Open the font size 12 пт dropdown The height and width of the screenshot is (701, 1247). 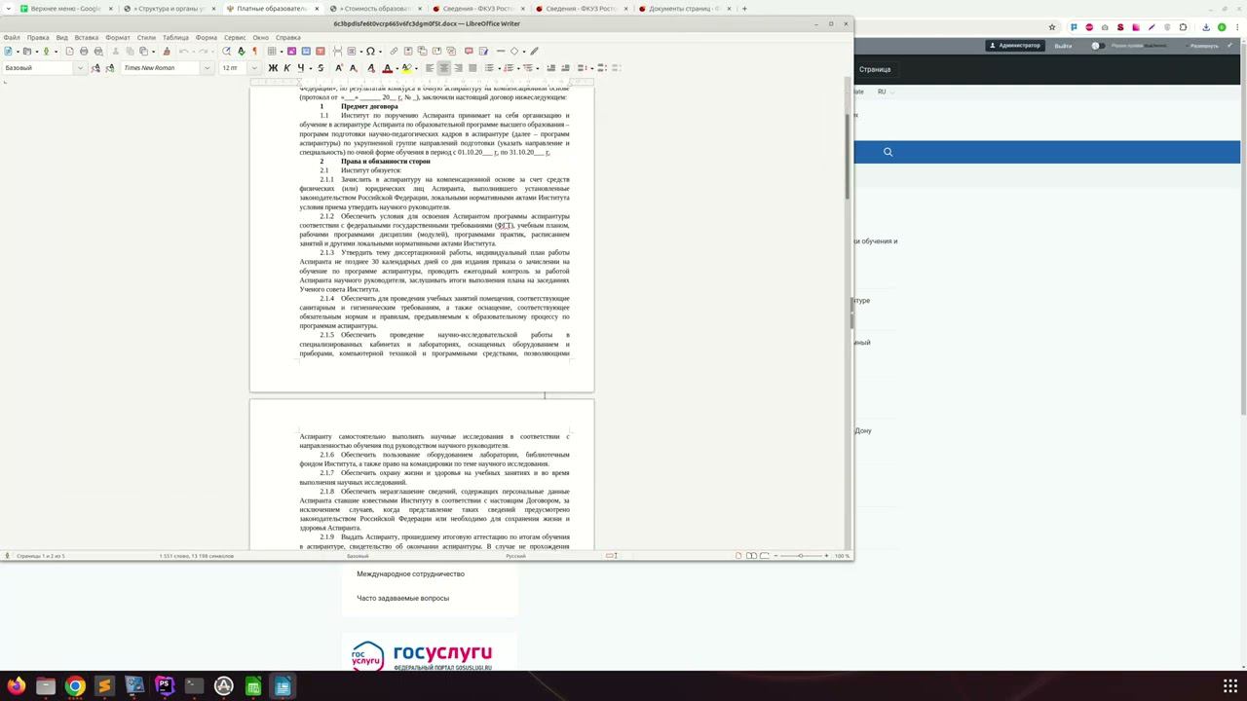(x=254, y=67)
